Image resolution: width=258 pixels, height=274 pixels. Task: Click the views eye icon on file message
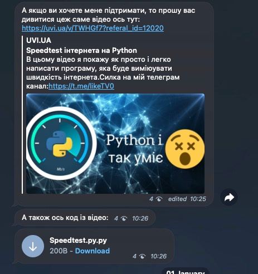click(143, 256)
